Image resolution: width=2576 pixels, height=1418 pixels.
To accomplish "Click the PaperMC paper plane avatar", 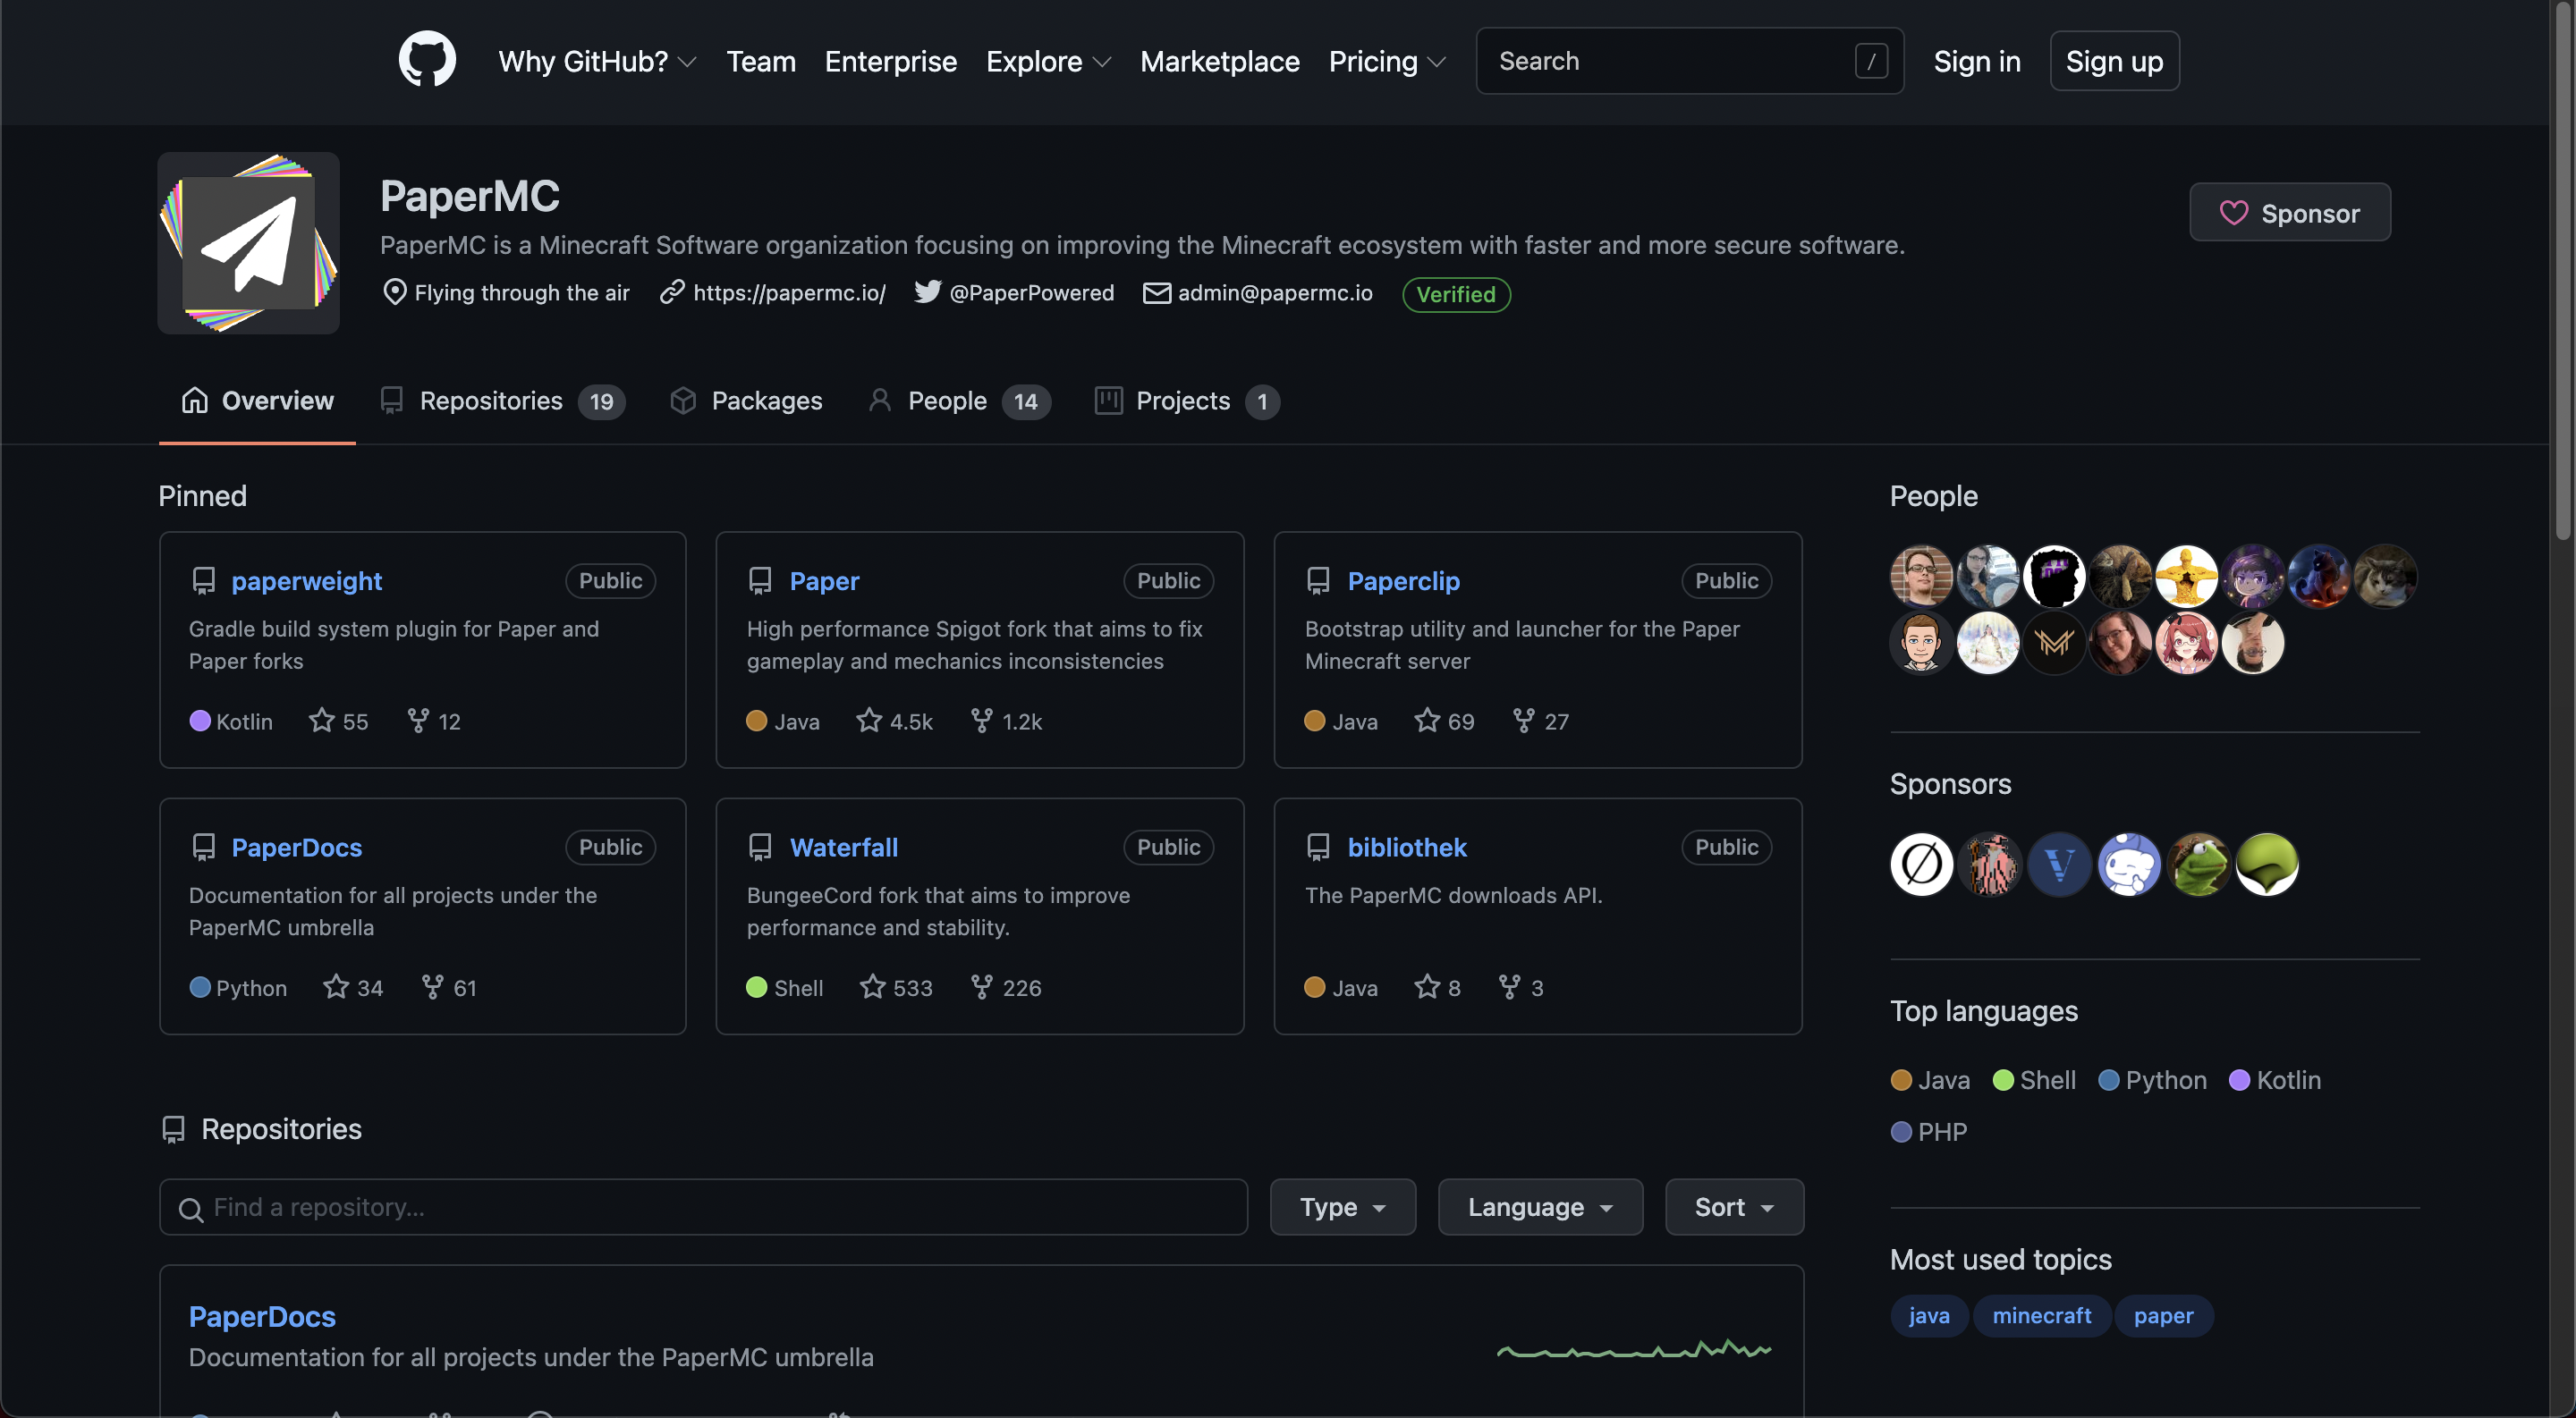I will [248, 243].
